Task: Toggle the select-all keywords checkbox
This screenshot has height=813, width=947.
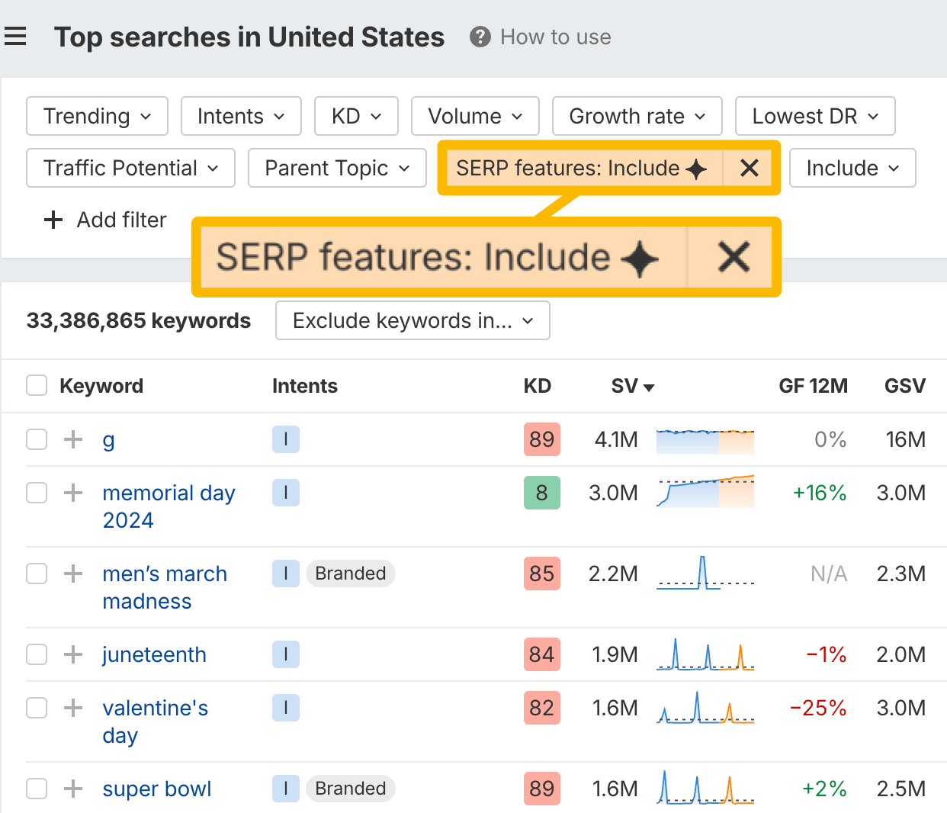Action: (36, 385)
